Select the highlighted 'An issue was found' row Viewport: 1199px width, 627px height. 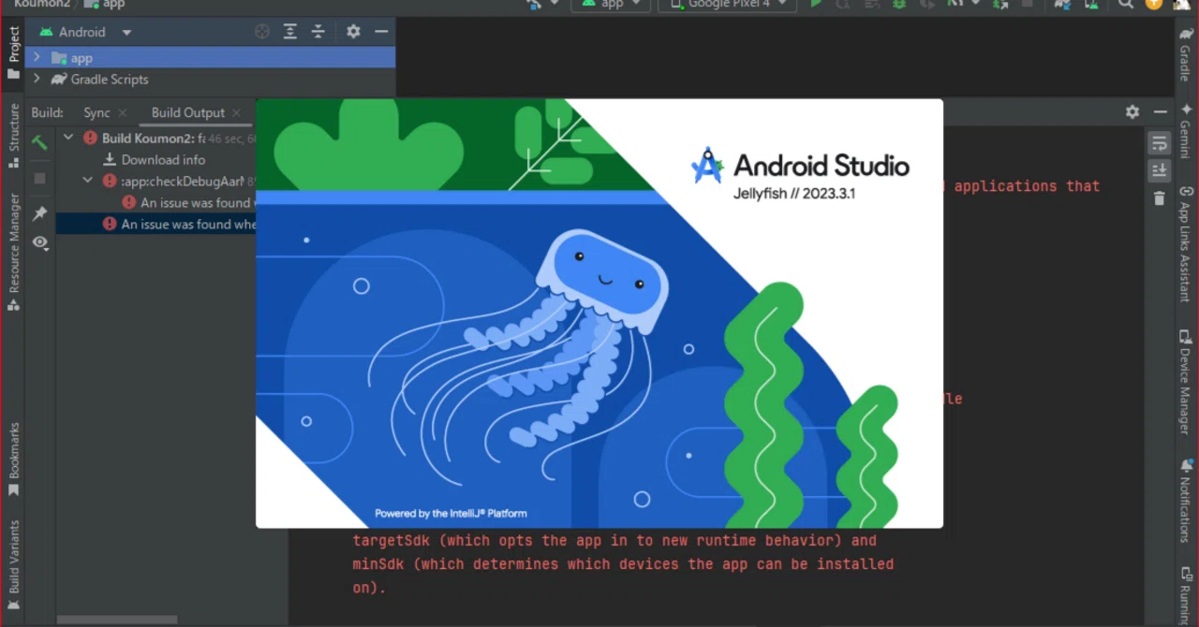tap(155, 225)
